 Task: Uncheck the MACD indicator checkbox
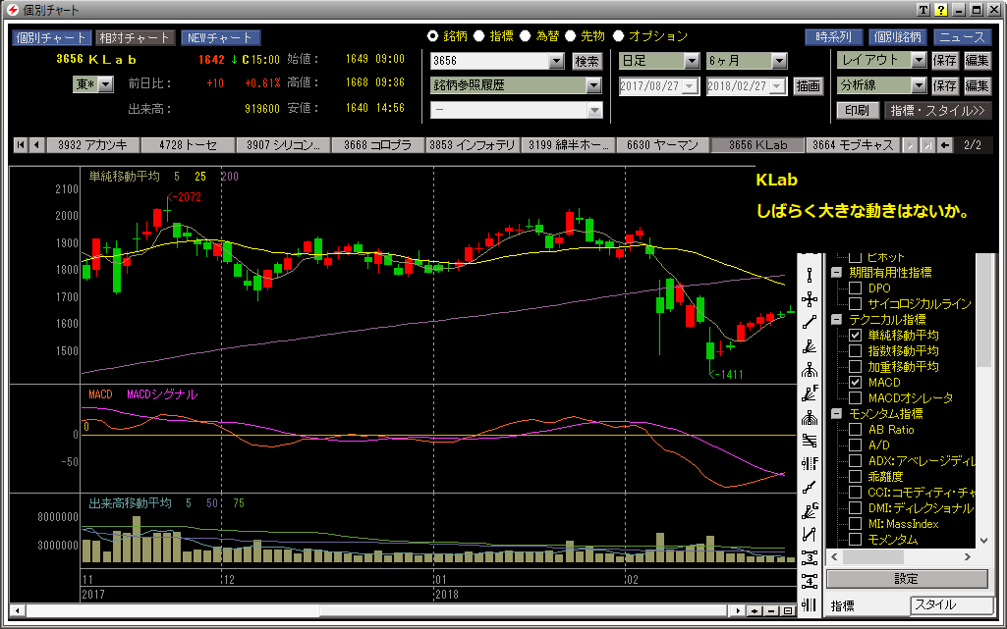click(855, 382)
